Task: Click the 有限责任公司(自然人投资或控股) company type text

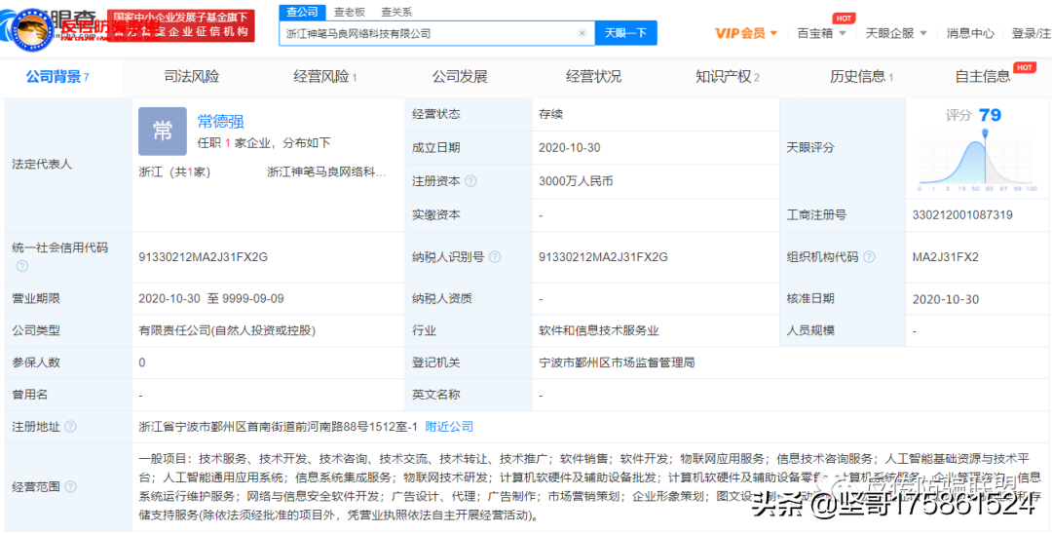Action: coord(227,330)
